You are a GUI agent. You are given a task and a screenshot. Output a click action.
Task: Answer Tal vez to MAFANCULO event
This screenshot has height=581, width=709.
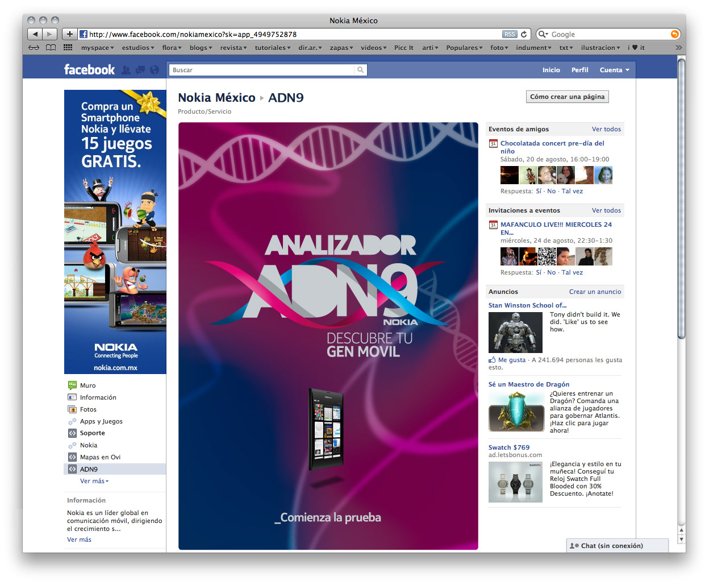coord(572,272)
